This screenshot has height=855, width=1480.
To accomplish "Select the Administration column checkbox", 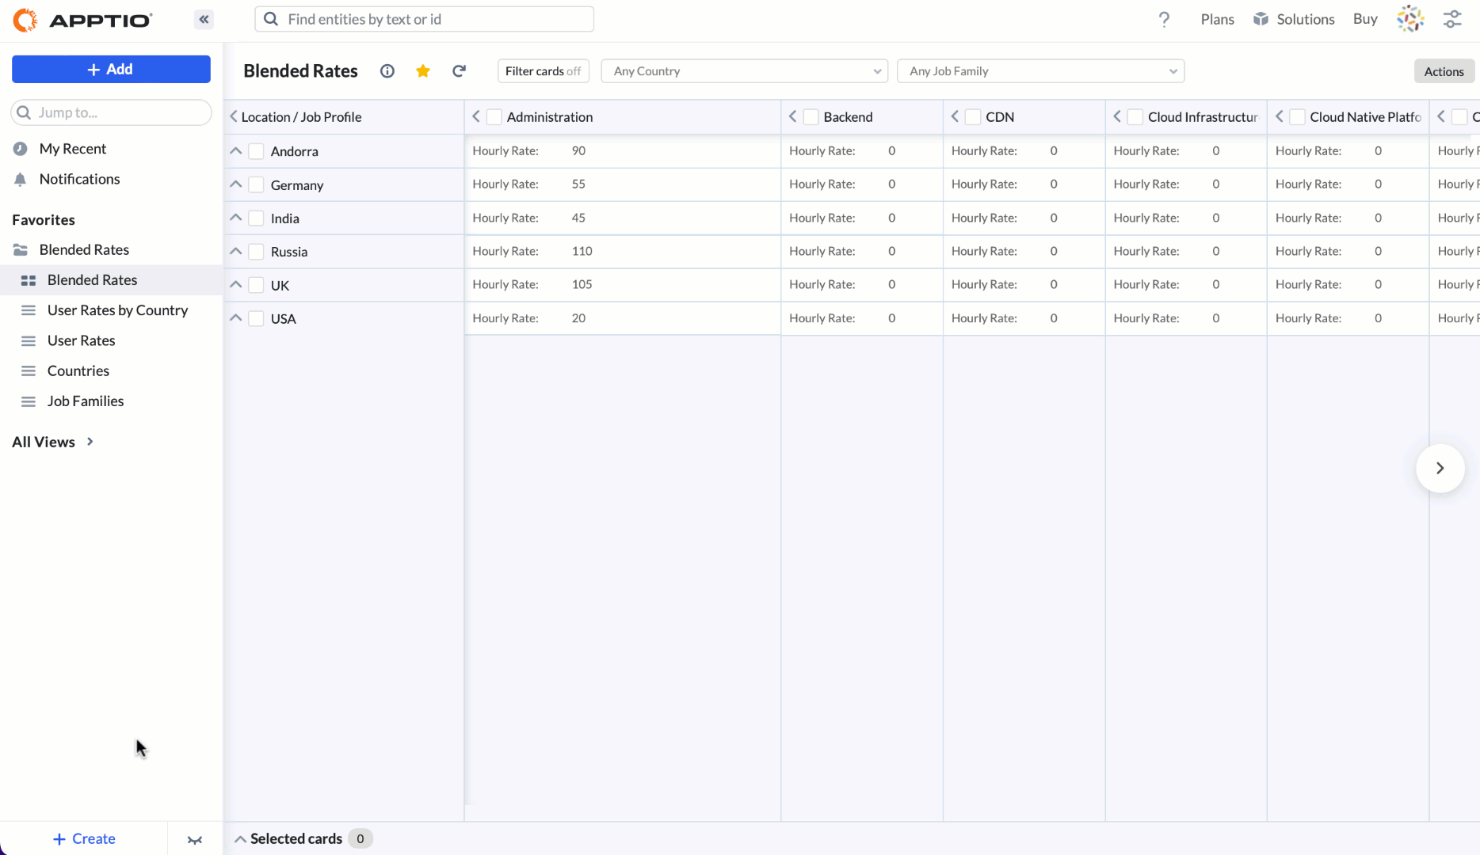I will click(494, 116).
